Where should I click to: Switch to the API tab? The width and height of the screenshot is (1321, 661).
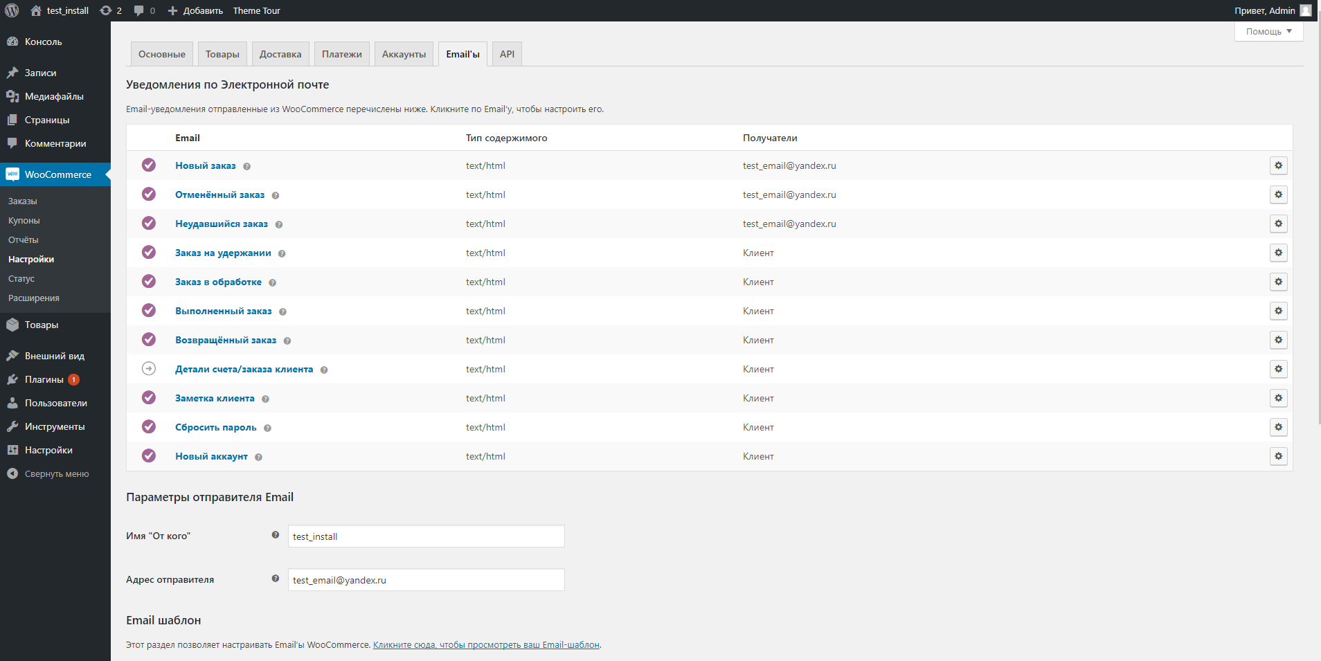click(507, 54)
